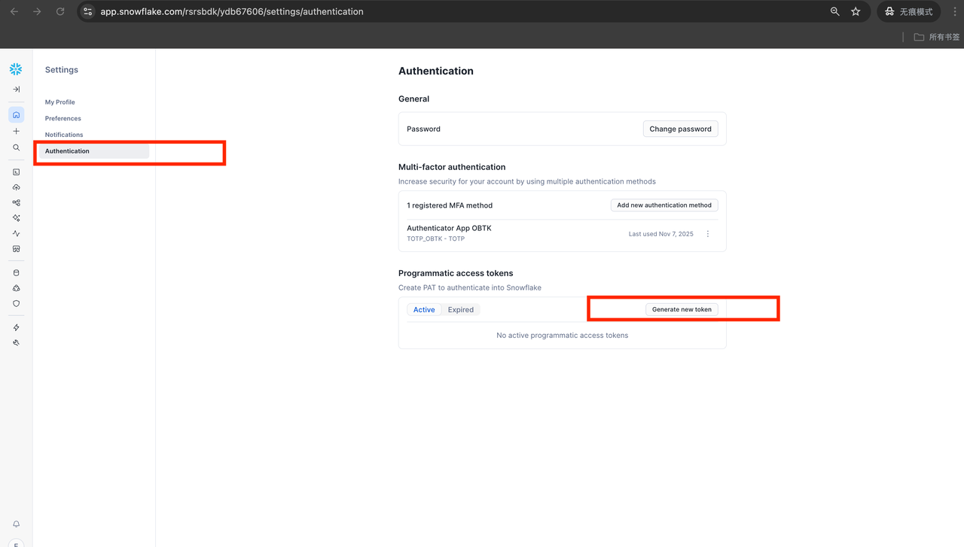Open My Profile settings

coord(59,102)
